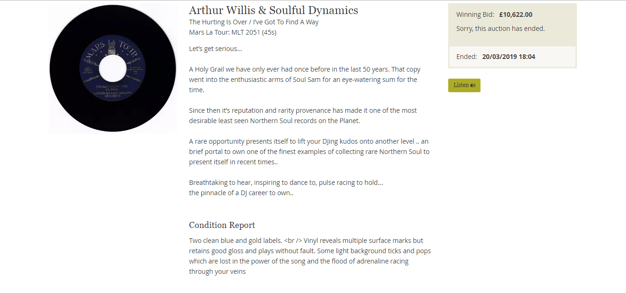Click the track titles line under heading
Screen dimensions: 626x293
tap(254, 22)
